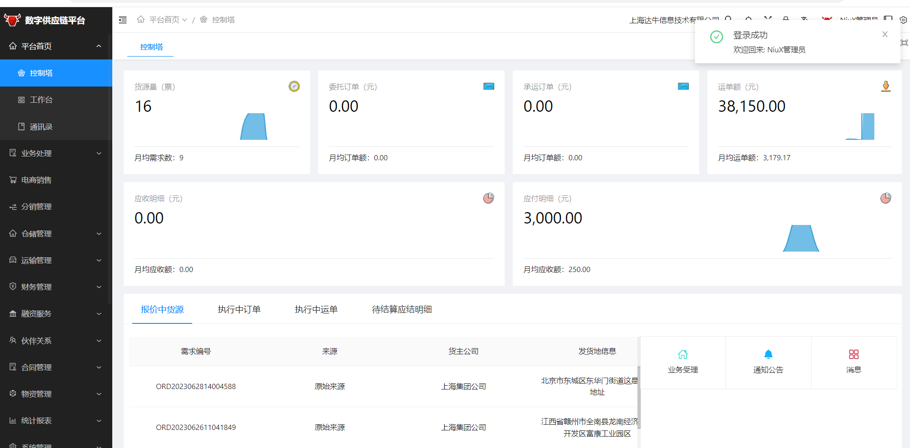Image resolution: width=910 pixels, height=448 pixels.
Task: Click the compass icon on 货源量 card
Action: 294,86
